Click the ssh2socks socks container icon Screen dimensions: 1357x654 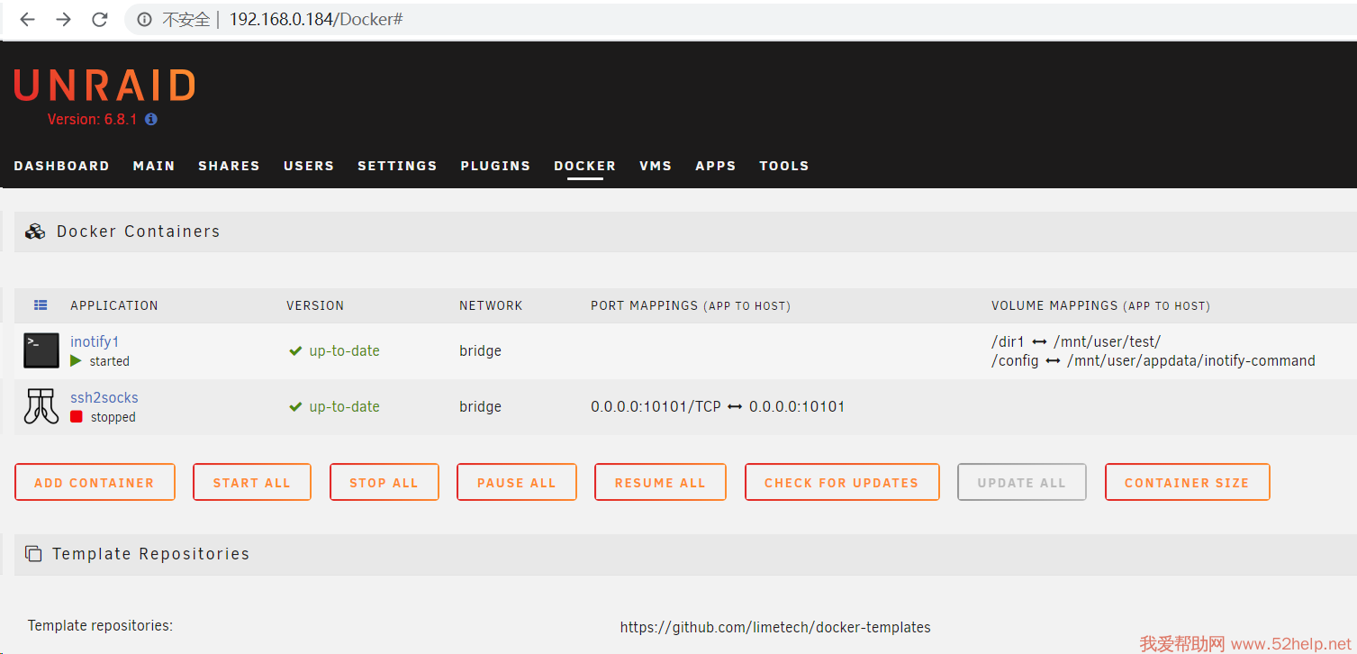point(41,406)
